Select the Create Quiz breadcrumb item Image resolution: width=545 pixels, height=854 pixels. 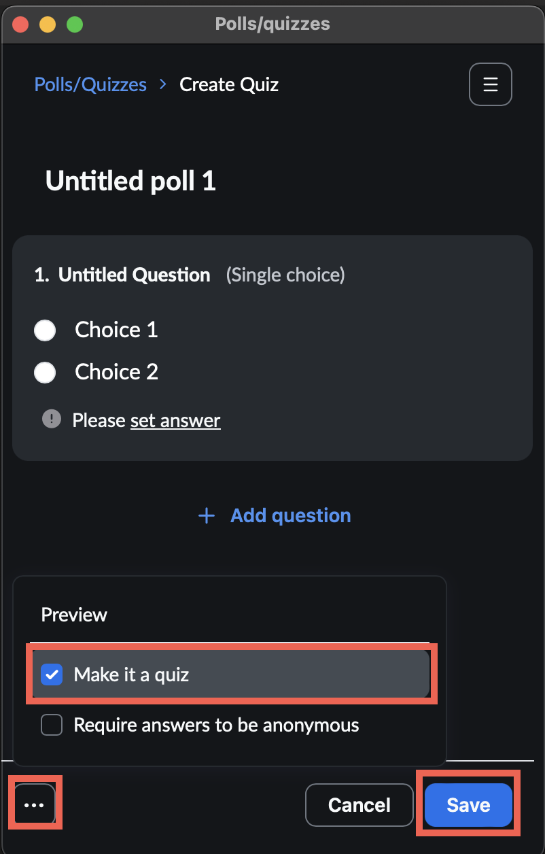[228, 84]
